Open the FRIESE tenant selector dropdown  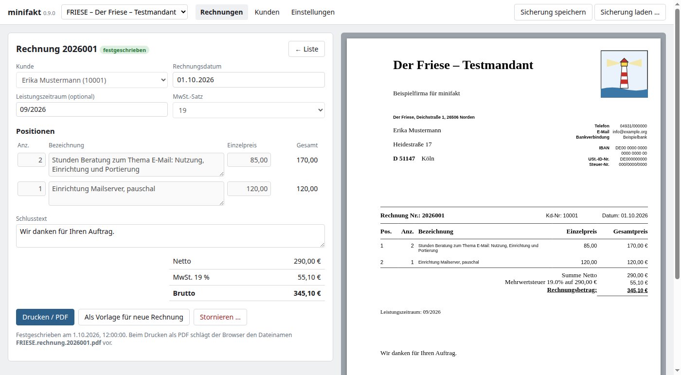click(x=125, y=12)
